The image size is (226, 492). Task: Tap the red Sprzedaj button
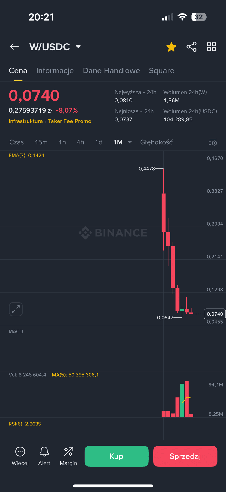point(185,456)
